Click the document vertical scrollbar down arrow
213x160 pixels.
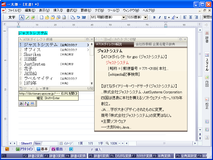(x=200, y=130)
